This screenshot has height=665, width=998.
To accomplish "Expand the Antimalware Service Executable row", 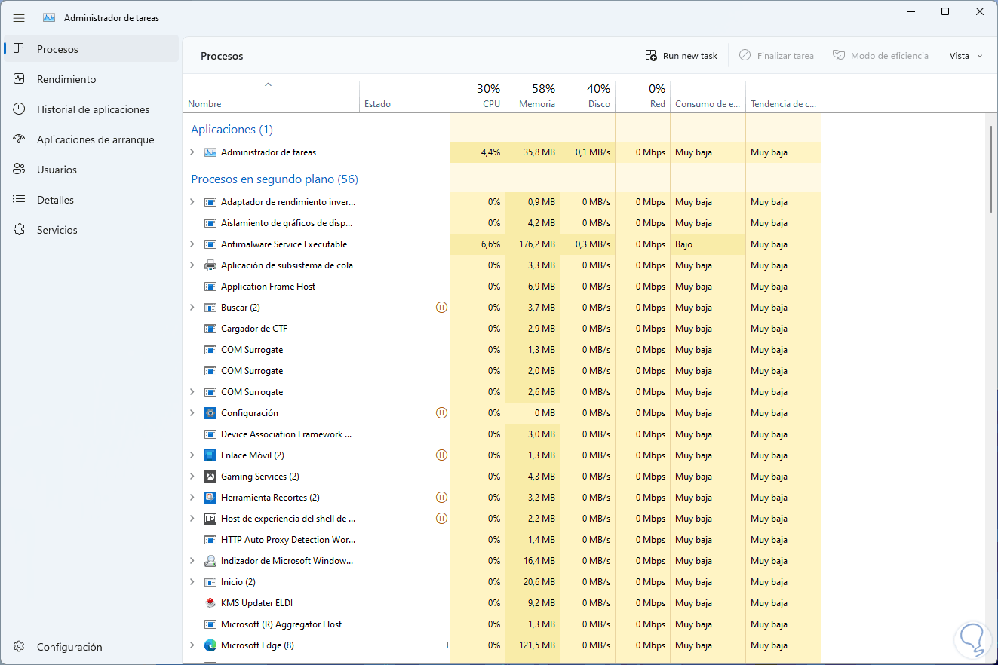I will [192, 244].
